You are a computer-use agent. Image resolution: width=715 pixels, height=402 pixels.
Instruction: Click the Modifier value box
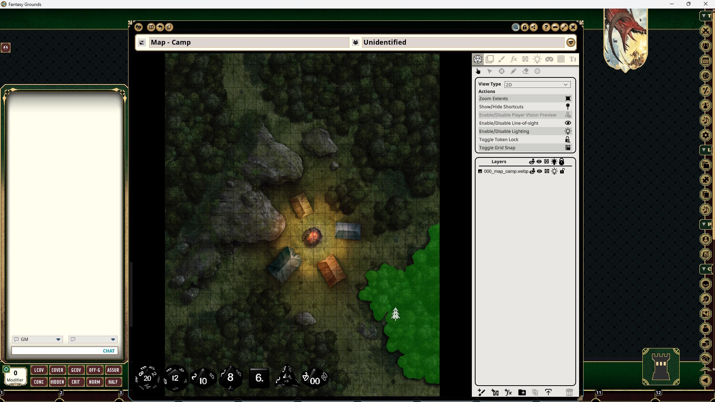point(15,376)
